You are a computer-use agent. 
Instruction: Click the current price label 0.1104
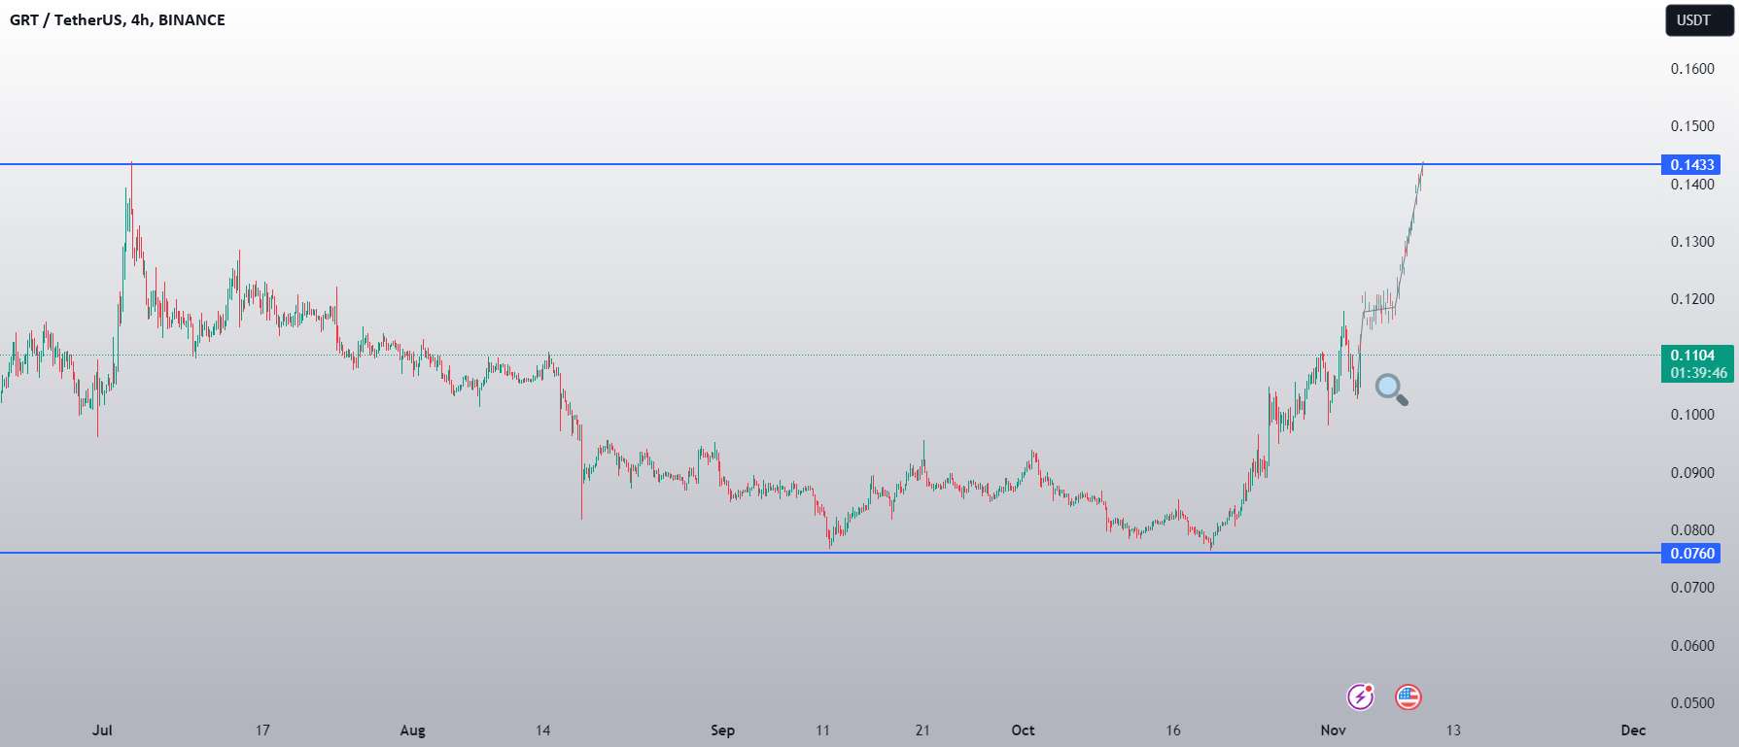1697,364
